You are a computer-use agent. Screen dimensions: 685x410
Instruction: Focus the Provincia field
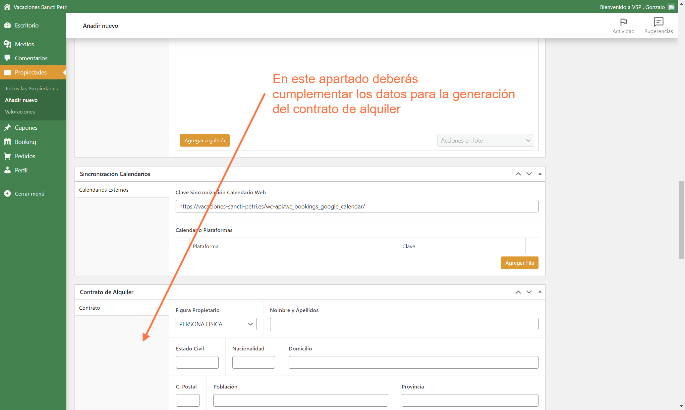point(470,400)
